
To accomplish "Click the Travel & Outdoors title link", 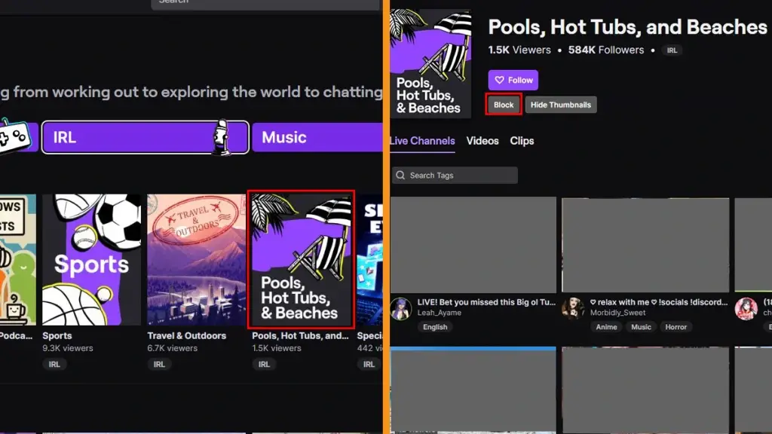I will coord(187,335).
